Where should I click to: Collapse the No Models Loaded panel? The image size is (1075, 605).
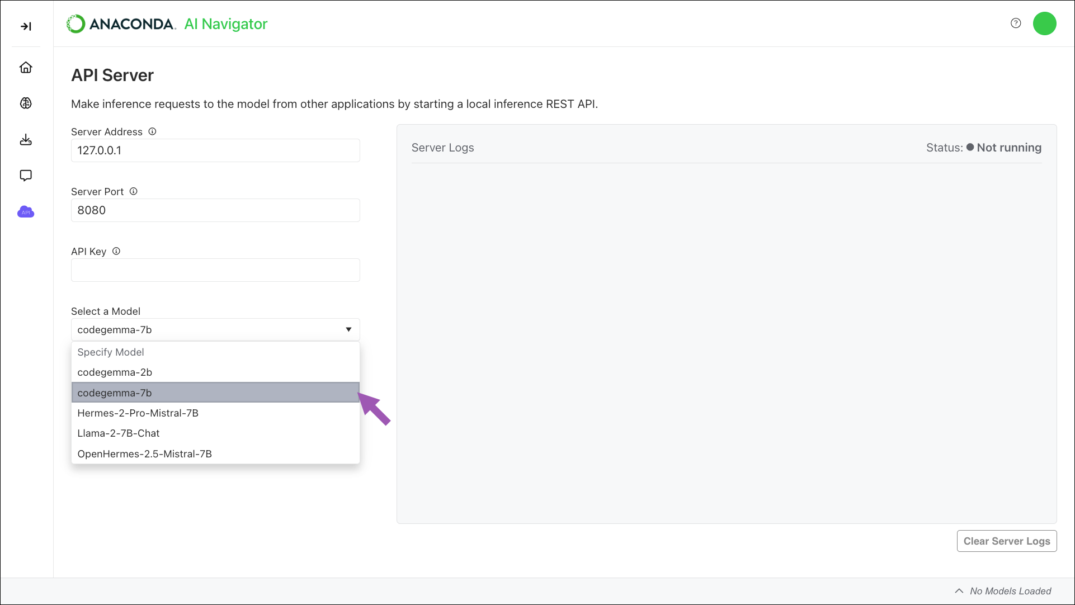[959, 590]
